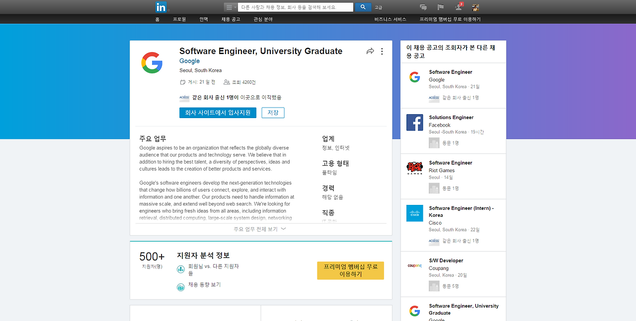Switch to the 채용 공고 navigation menu
The width and height of the screenshot is (636, 321).
(x=230, y=18)
